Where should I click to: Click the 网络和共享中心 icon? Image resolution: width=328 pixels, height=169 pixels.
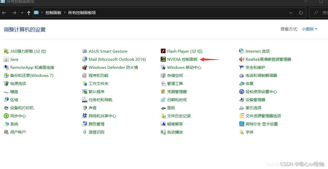[85, 116]
